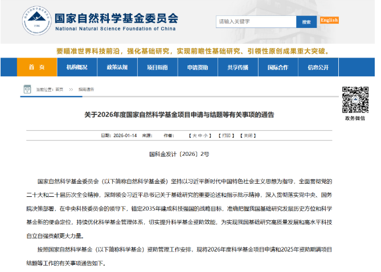
Task: Click the 政务微信 label
Action: [355, 118]
